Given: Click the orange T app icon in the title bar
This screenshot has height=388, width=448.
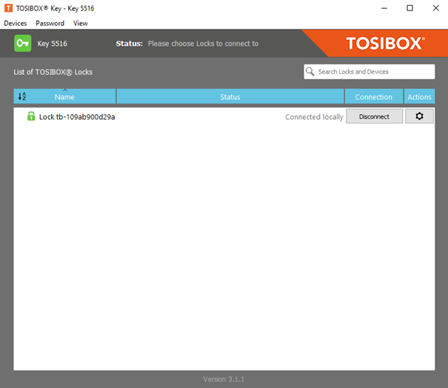Looking at the screenshot, I should coord(8,8).
